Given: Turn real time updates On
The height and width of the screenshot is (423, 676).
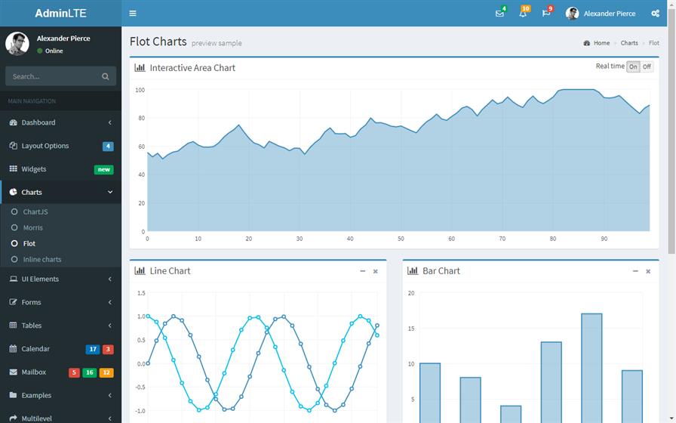Looking at the screenshot, I should (633, 66).
